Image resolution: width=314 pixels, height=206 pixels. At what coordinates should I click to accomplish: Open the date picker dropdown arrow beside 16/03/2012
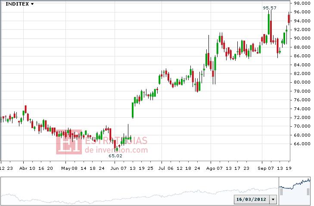[x=273, y=200]
